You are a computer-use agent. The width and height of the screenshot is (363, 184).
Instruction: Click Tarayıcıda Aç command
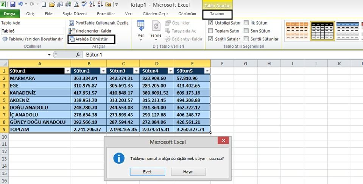pos(181,31)
